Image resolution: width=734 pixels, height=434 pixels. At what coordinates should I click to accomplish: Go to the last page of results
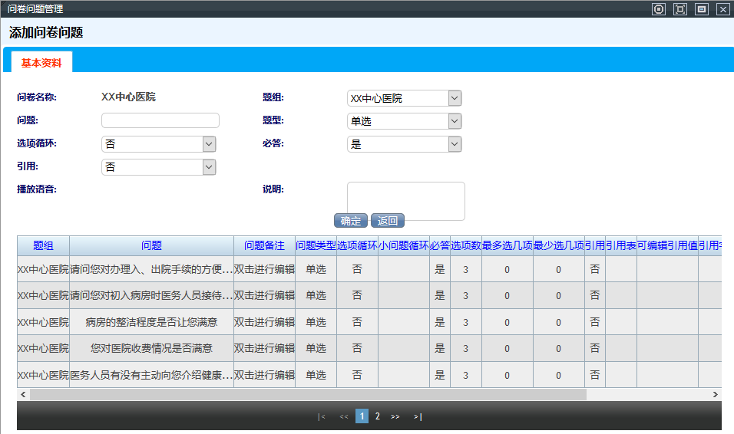click(418, 416)
